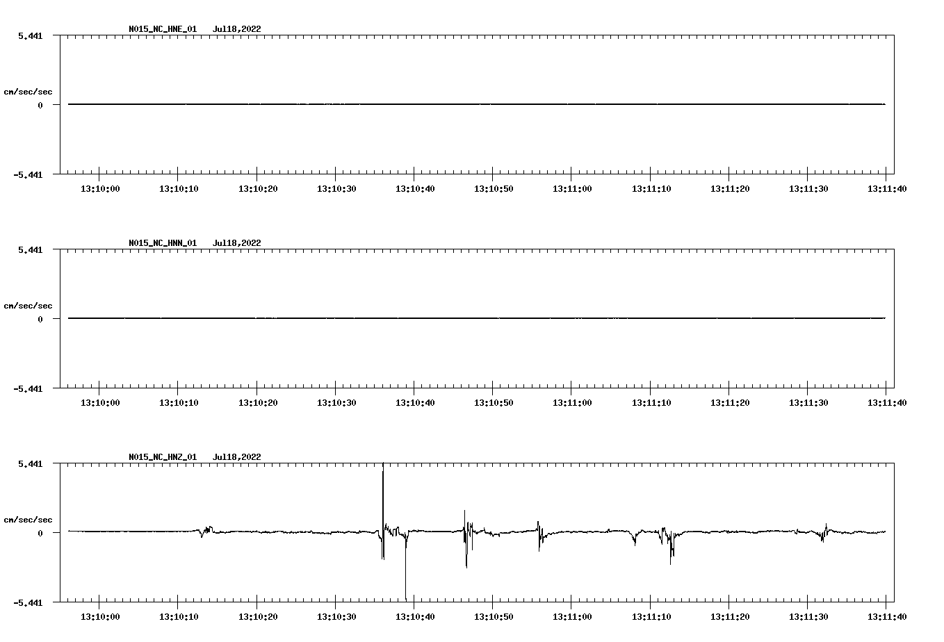Screen dimensions: 944x642
Task: Click the 13:11:40 time label under HNE plot
Action: (886, 188)
